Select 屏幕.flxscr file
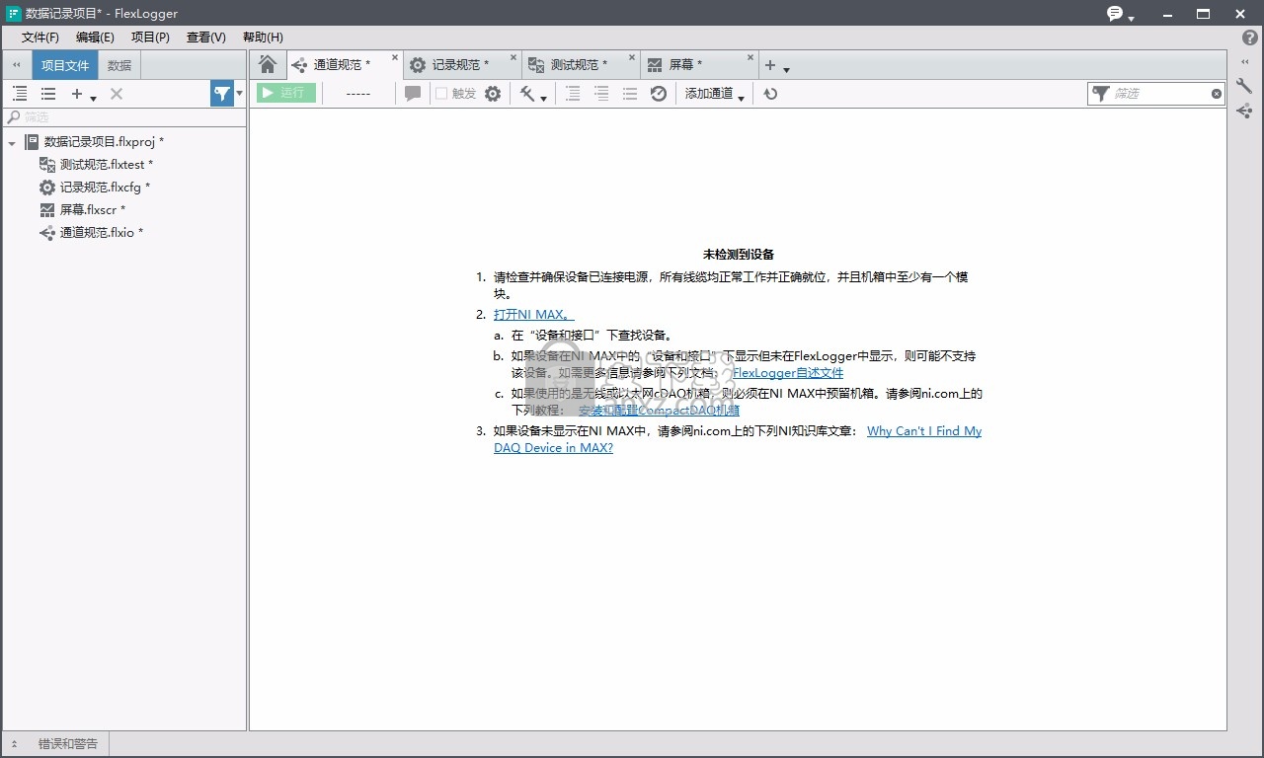The height and width of the screenshot is (758, 1264). (x=93, y=210)
